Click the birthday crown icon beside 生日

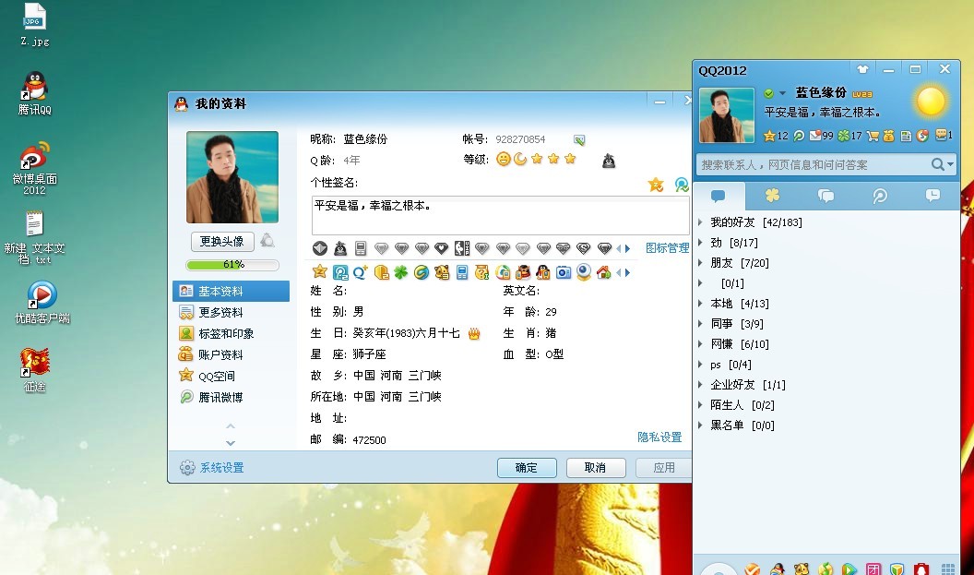(x=474, y=334)
